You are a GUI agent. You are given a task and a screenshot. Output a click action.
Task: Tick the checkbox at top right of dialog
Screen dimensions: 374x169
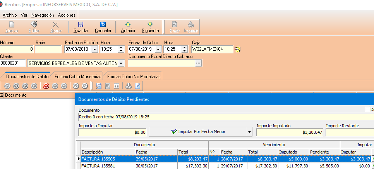[x=367, y=109]
